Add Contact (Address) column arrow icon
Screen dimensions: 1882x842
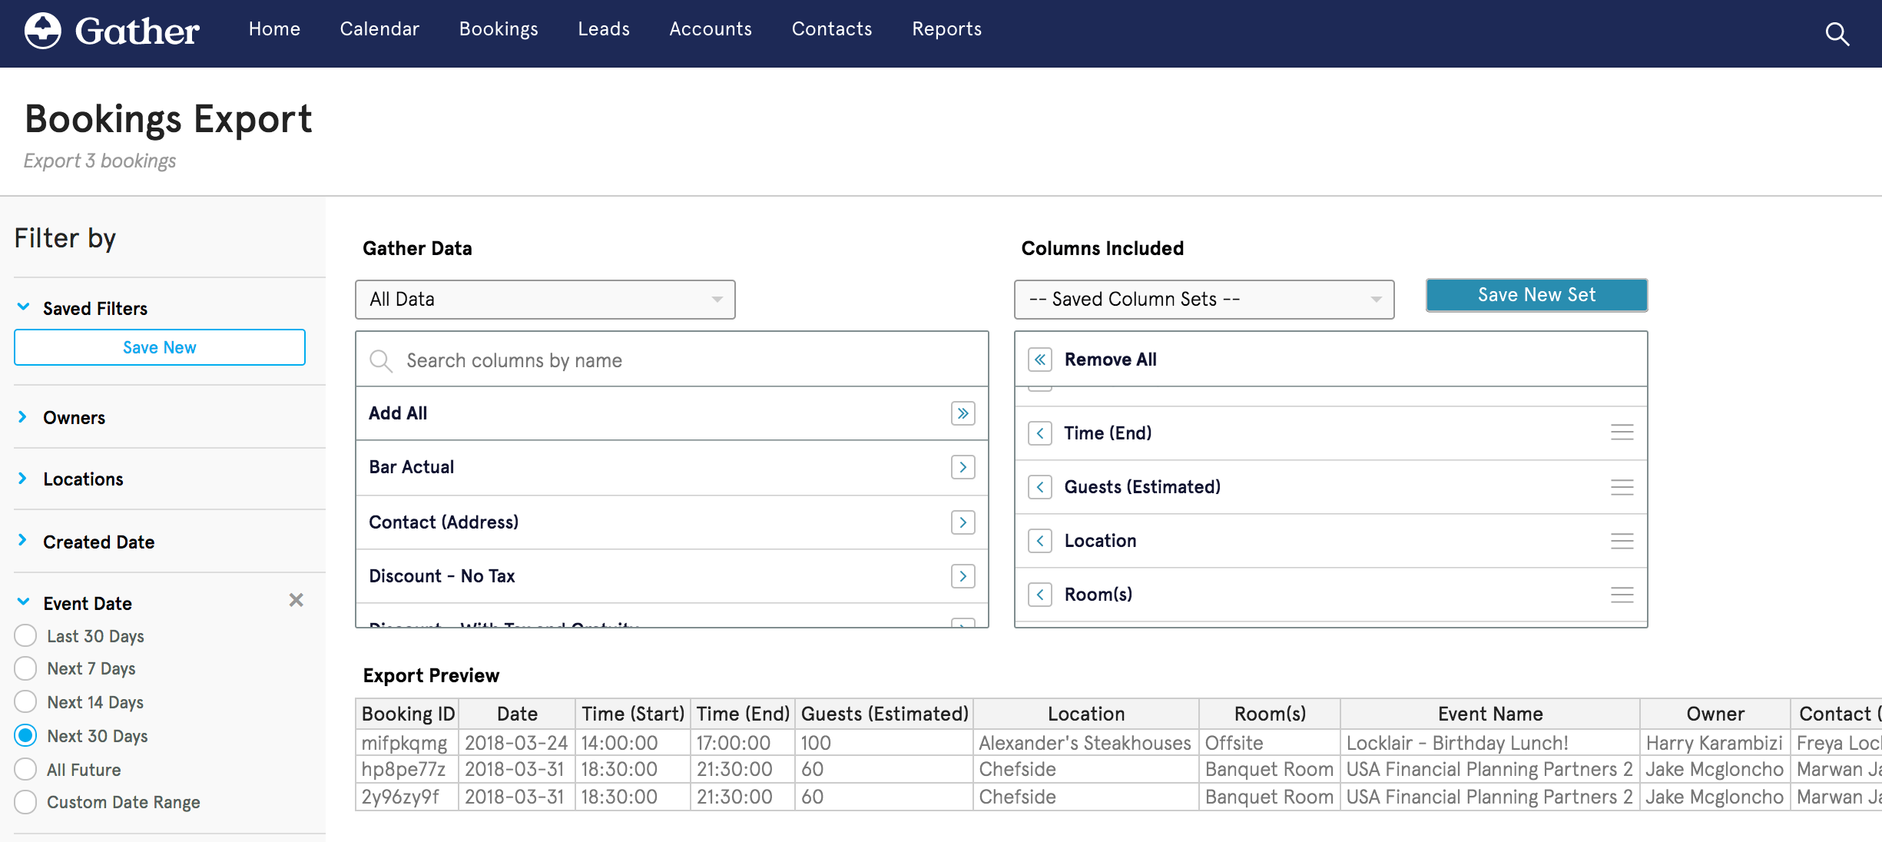click(x=963, y=522)
